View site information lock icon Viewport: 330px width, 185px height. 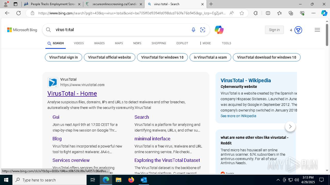pos(32,13)
